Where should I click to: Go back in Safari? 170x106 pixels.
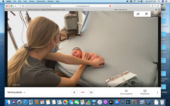click(x=15, y=6)
